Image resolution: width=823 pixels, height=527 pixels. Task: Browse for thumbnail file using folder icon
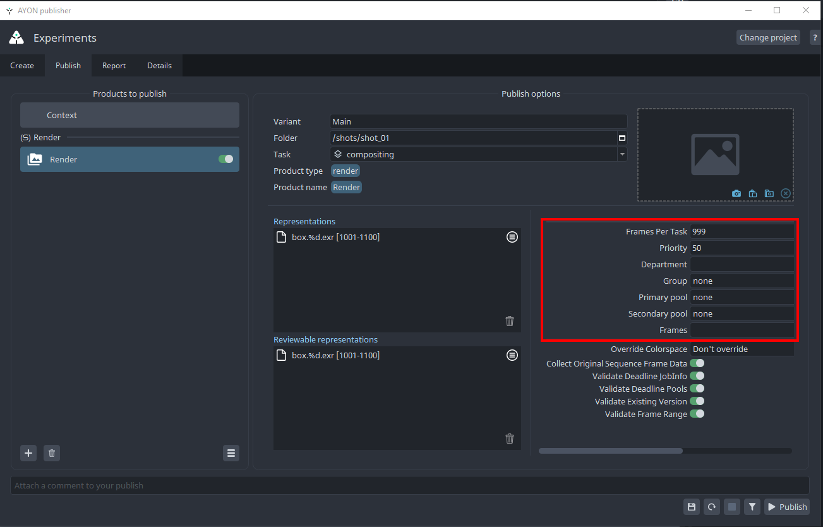tap(769, 193)
